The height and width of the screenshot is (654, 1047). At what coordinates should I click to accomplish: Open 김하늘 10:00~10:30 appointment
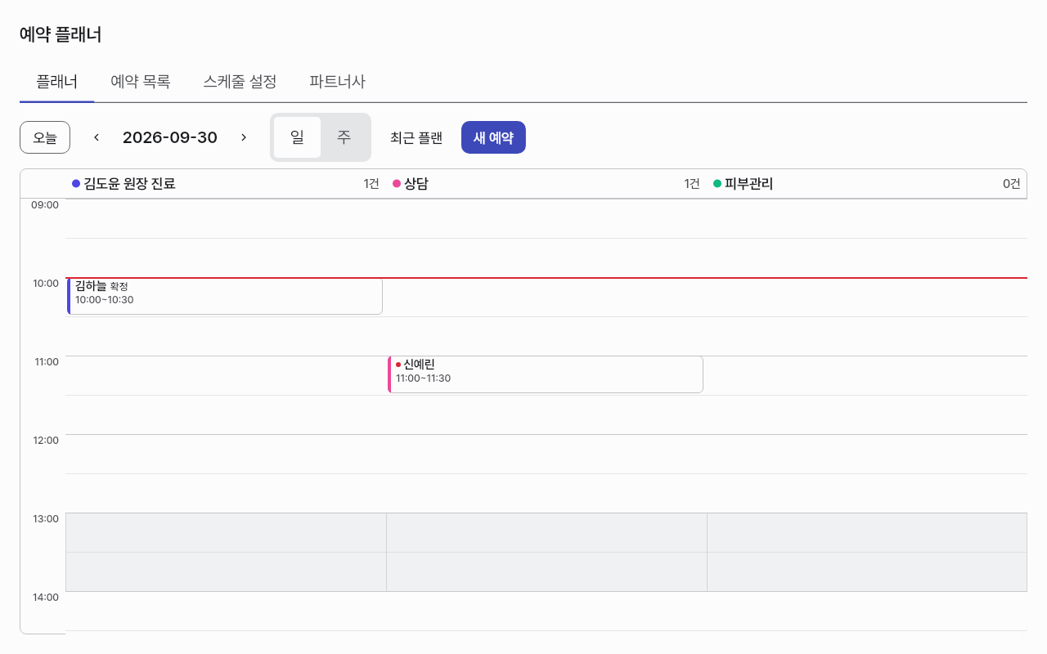pos(225,296)
